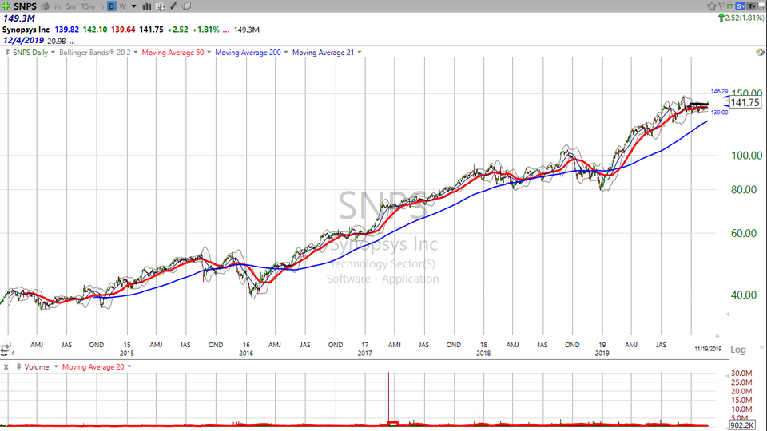
Task: Click the Synopsys Inc company name
Action: coord(26,30)
